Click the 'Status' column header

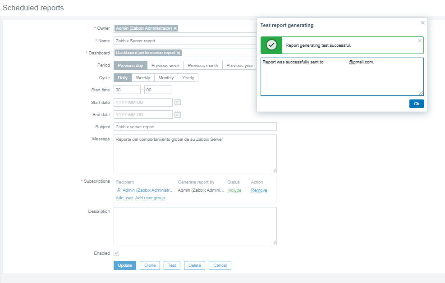(x=233, y=182)
